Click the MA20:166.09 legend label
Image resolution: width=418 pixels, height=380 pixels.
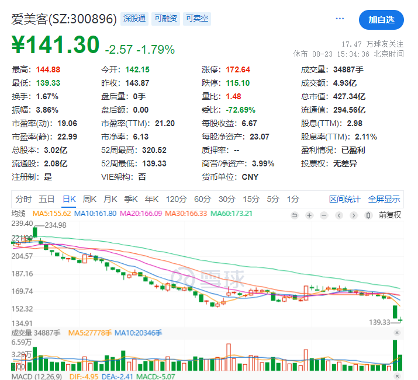[141, 214]
